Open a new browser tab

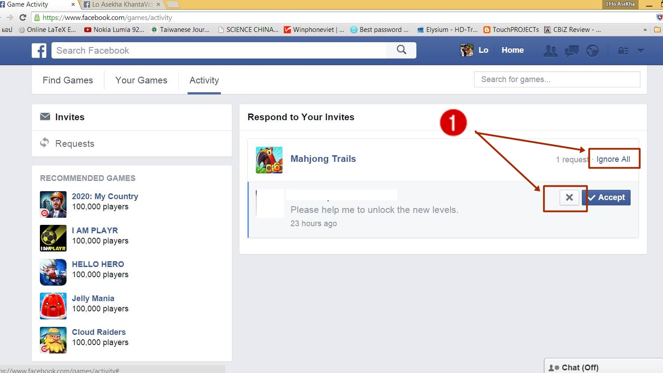pos(173,4)
